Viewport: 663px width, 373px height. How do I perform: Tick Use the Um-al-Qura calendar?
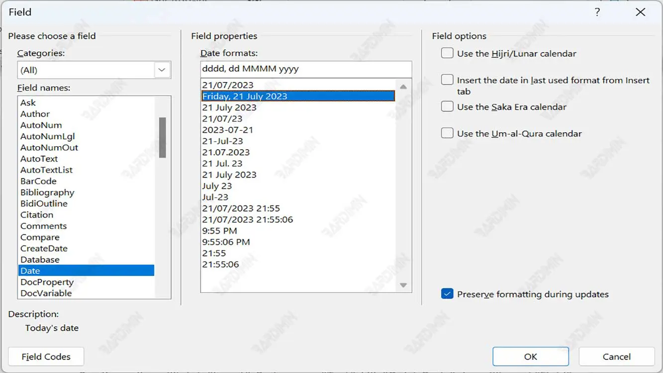coord(447,133)
